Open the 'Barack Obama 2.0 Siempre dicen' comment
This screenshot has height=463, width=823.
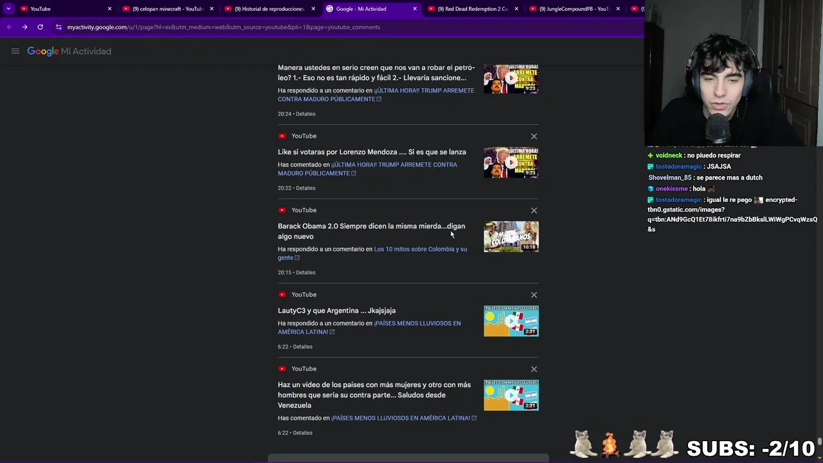coord(371,232)
